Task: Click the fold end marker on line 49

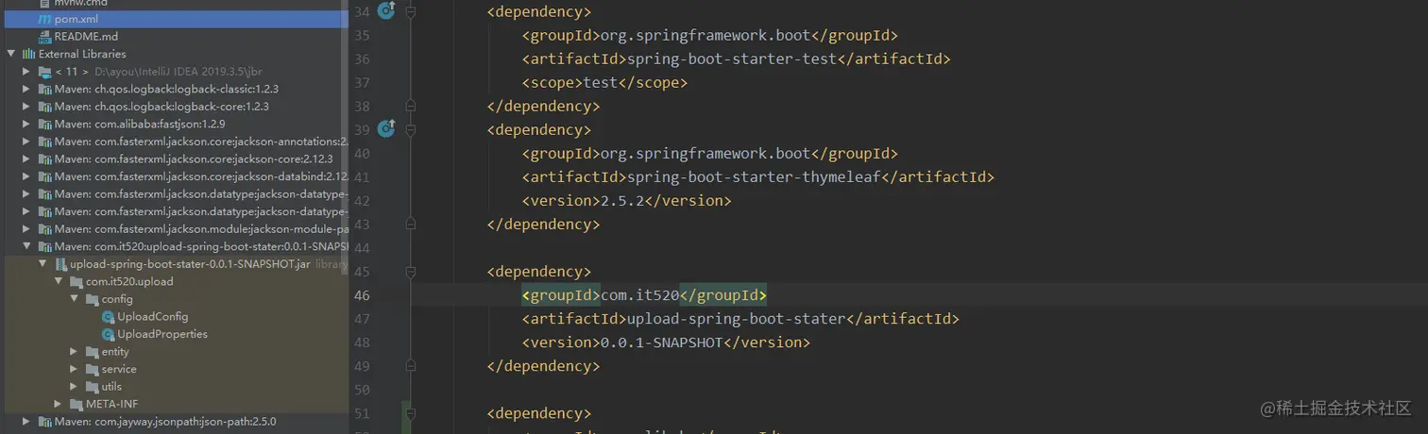Action: pos(410,366)
